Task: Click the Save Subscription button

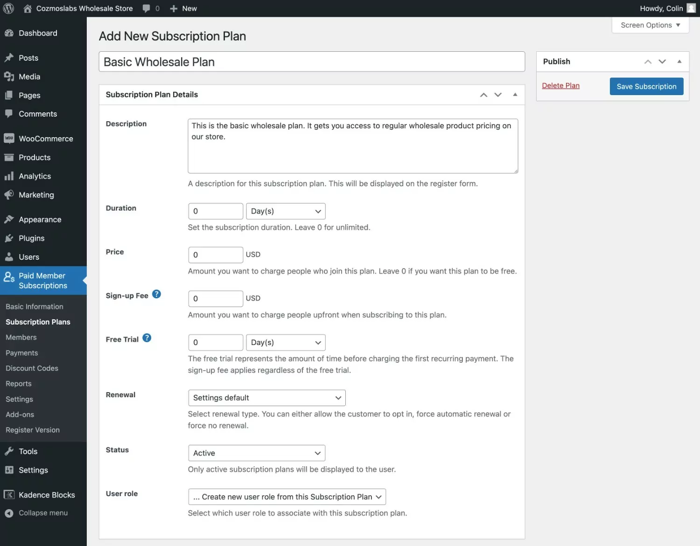Action: [646, 86]
